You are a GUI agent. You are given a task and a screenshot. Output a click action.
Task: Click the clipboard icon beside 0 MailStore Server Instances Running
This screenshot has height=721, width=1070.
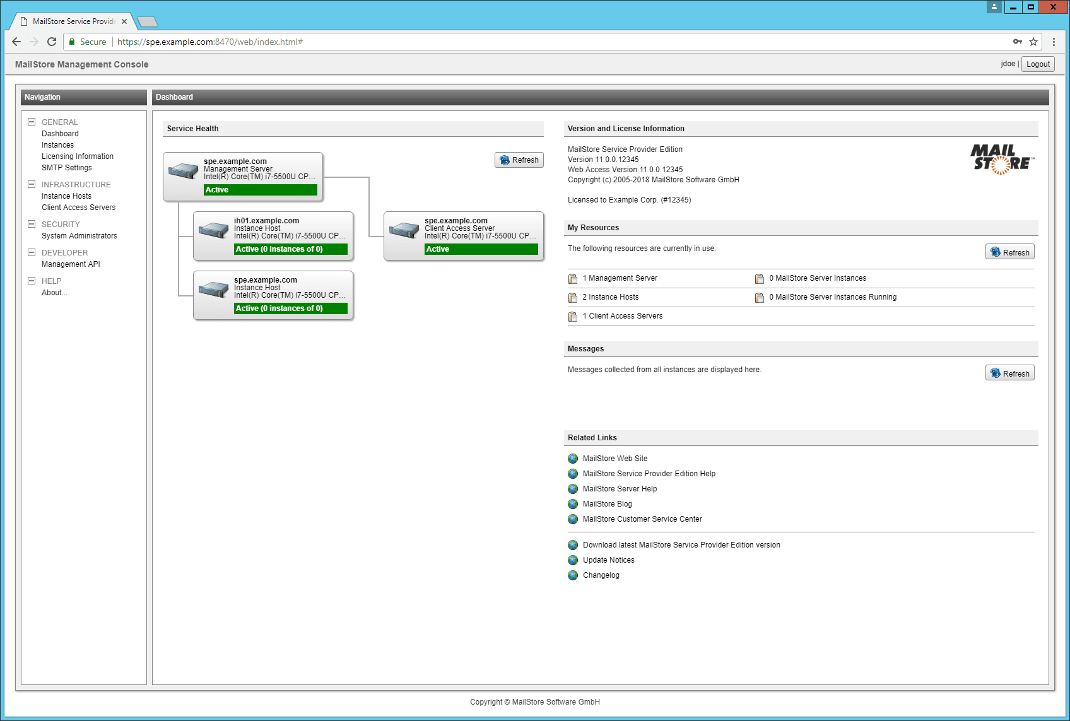(x=760, y=298)
